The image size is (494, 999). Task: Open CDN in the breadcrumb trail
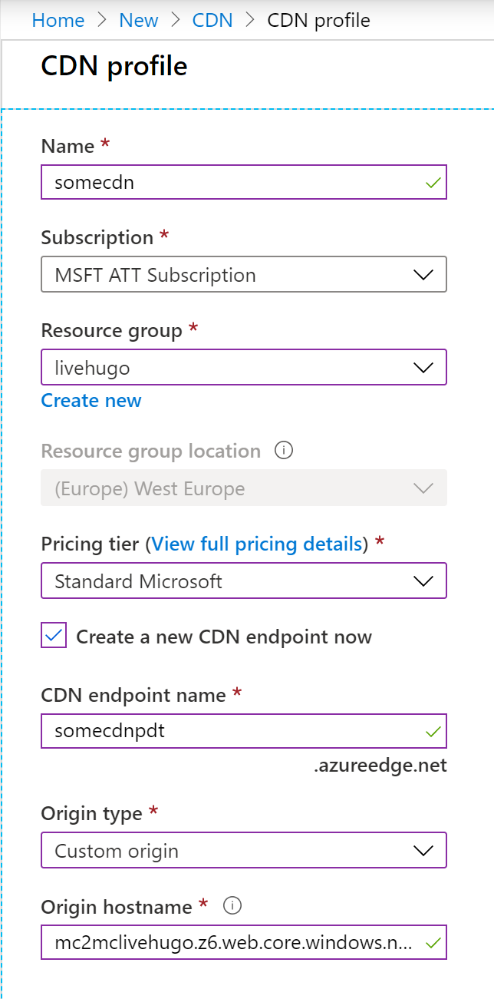[x=212, y=20]
